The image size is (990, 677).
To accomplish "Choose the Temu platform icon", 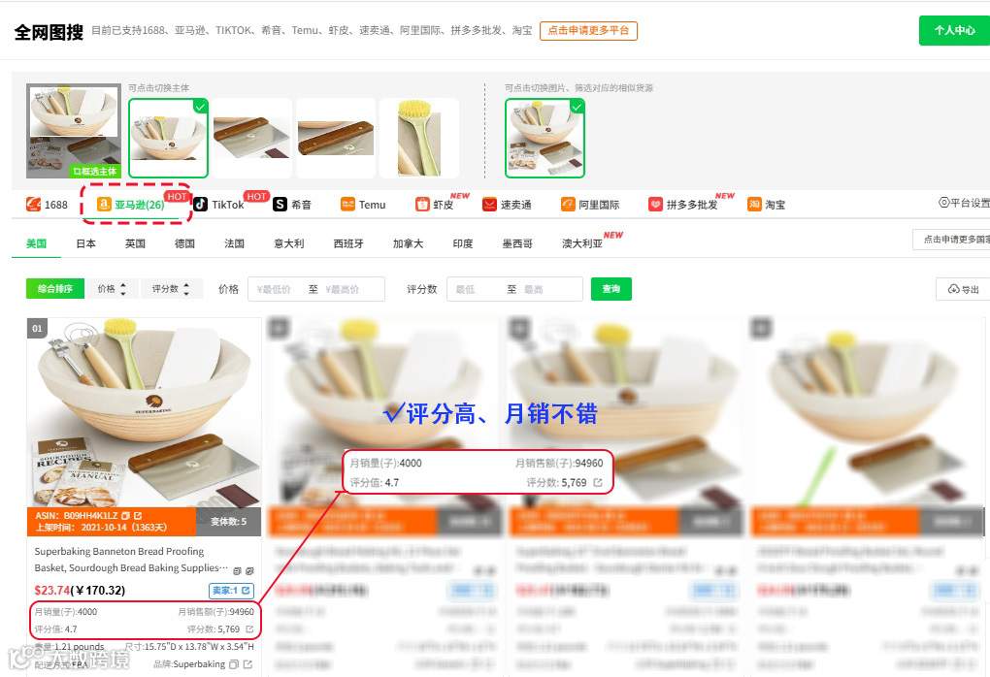I will [x=347, y=204].
